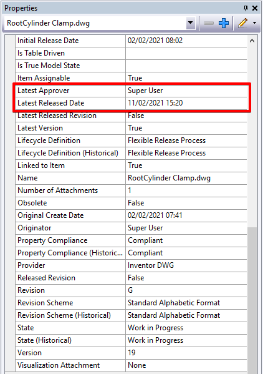Screen dimensions: 263x374
Task: Click the pencil edit properties icon
Action: click(243, 23)
